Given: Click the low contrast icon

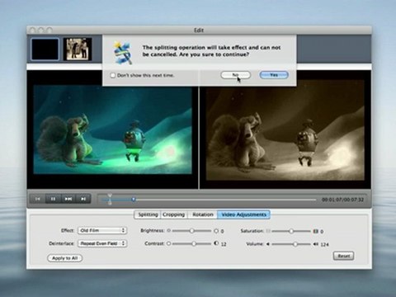Looking at the screenshot, I should (x=168, y=243).
